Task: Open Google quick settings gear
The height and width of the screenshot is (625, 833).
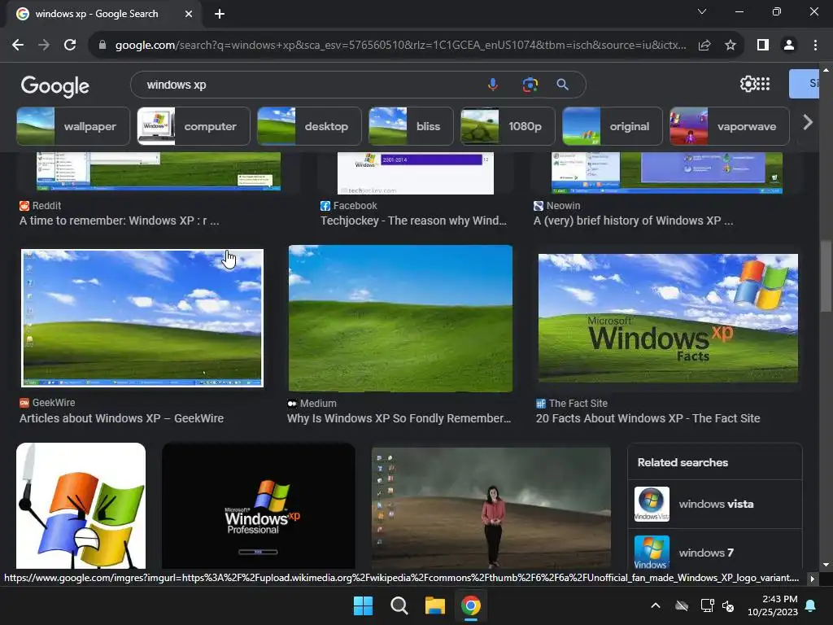Action: (748, 84)
